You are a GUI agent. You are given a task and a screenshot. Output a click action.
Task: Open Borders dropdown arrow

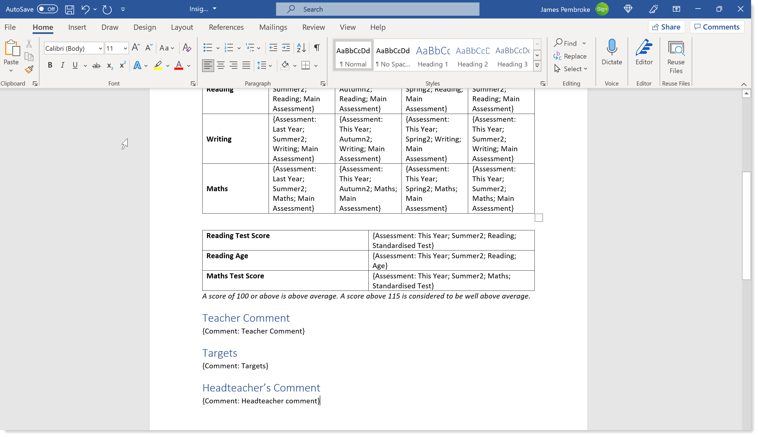click(x=316, y=66)
